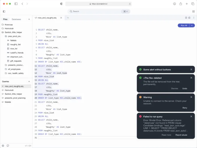Select rudolf's_friends in the tree
The width and height of the screenshot is (197, 148).
(x=17, y=53)
